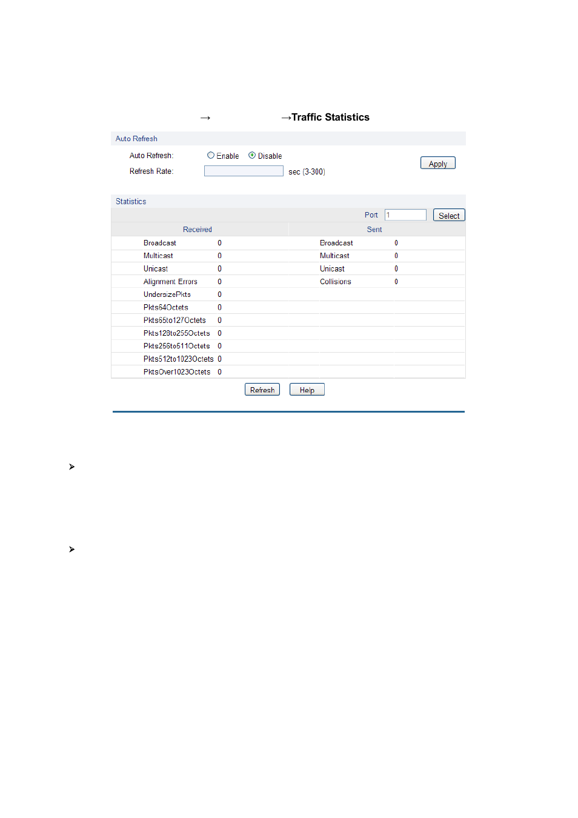
Task: Click the Refresh button below statistics
Action: click(262, 390)
